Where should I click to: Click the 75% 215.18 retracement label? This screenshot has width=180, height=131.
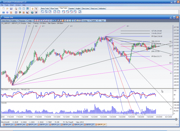(156, 41)
